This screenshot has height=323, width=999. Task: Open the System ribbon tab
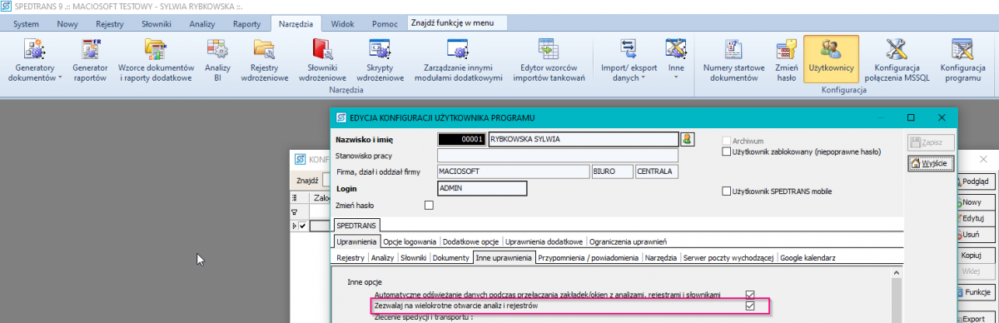26,24
